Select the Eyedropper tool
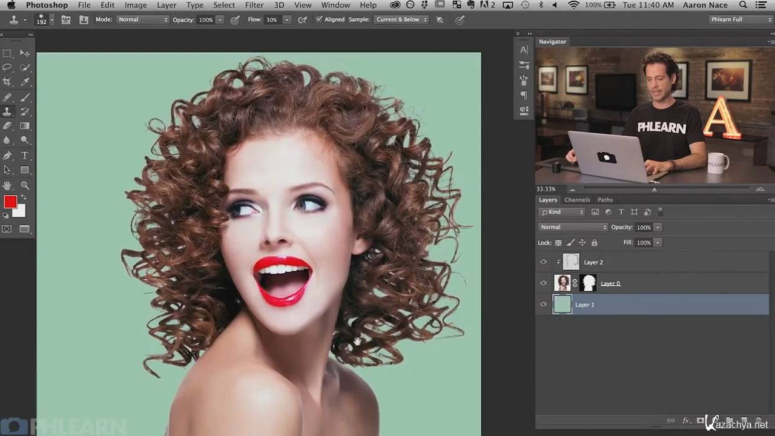 click(x=25, y=82)
